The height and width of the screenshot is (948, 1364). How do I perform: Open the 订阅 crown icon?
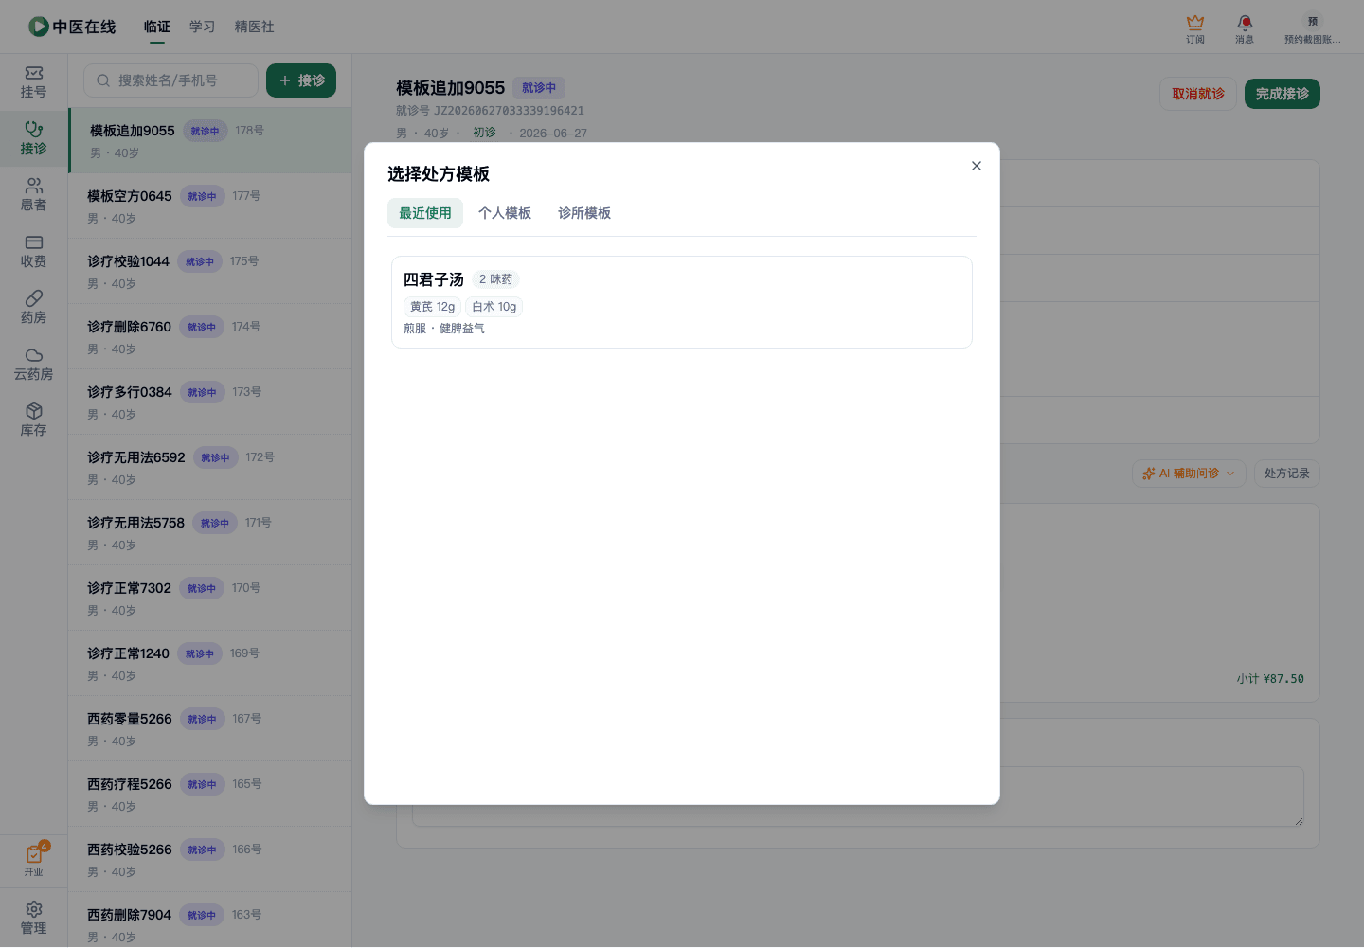tap(1195, 28)
